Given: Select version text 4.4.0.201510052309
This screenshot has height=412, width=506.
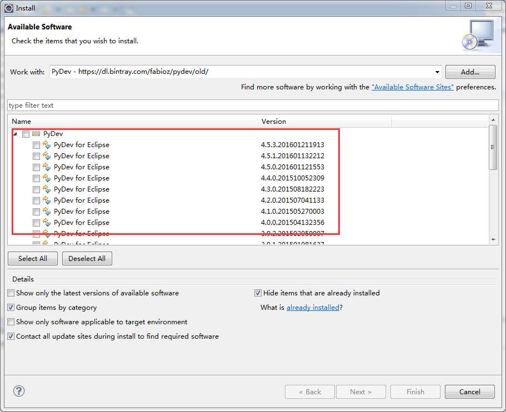Looking at the screenshot, I should pyautogui.click(x=292, y=178).
